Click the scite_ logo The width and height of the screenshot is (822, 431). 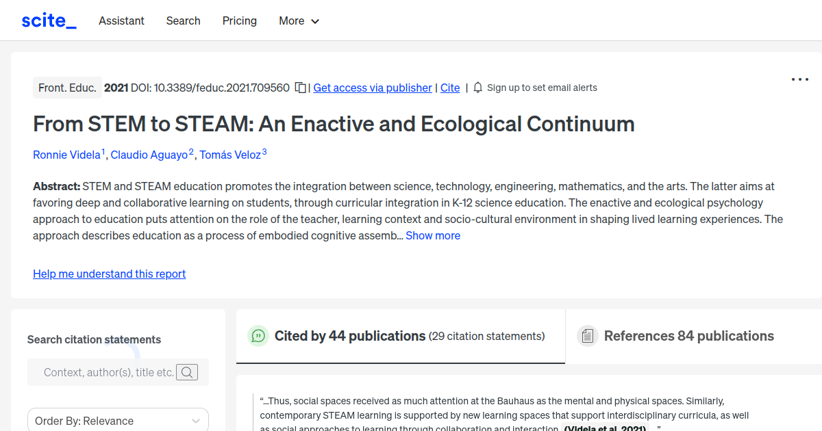(49, 20)
